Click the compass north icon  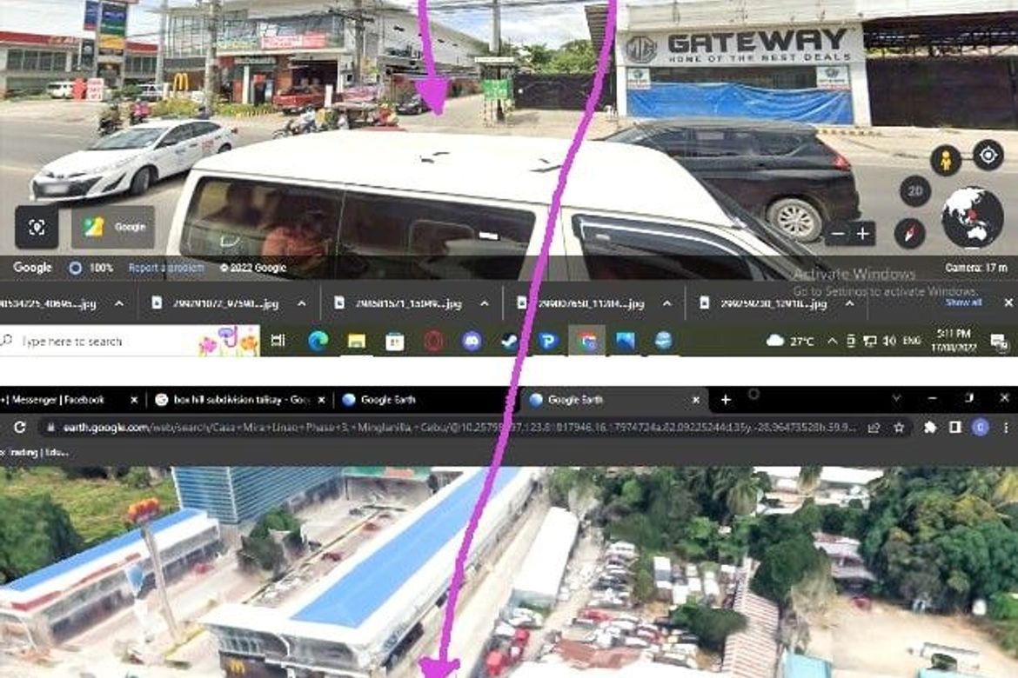[909, 232]
